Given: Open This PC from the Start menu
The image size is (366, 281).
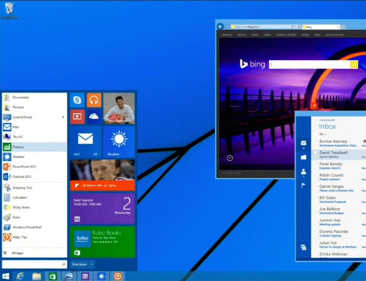Looking at the screenshot, I should tap(34, 137).
